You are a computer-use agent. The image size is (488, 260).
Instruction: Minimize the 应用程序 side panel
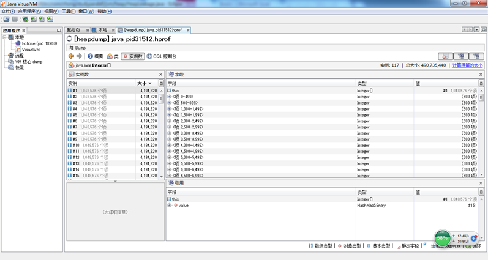[x=59, y=31]
